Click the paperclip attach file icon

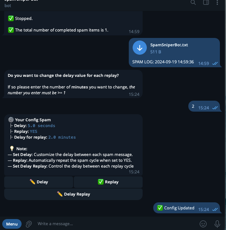coord(29,224)
